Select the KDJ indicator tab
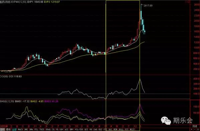The height and width of the screenshot is (131, 200). (x=100, y=129)
